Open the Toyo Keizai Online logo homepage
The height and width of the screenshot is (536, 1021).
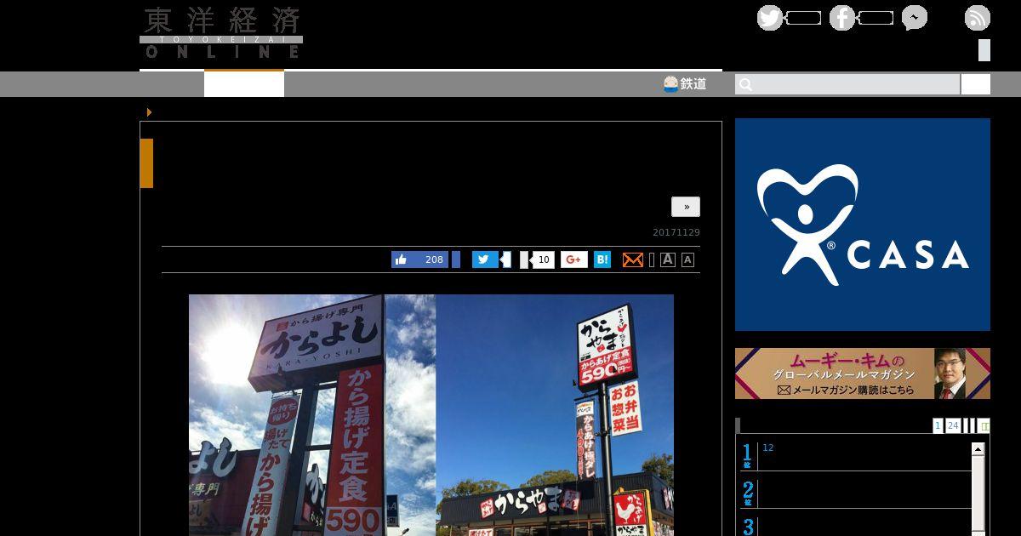point(221,33)
